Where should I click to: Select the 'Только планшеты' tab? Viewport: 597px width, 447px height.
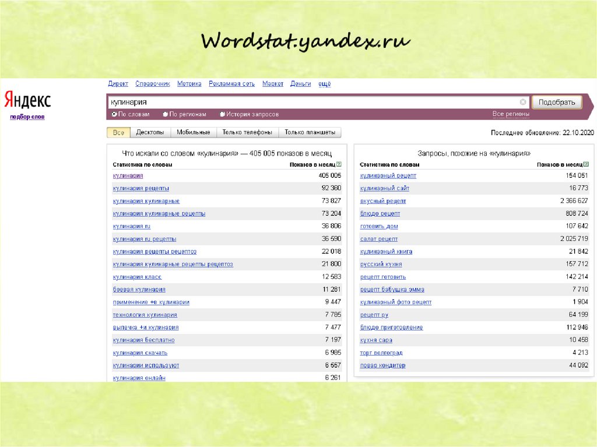310,132
